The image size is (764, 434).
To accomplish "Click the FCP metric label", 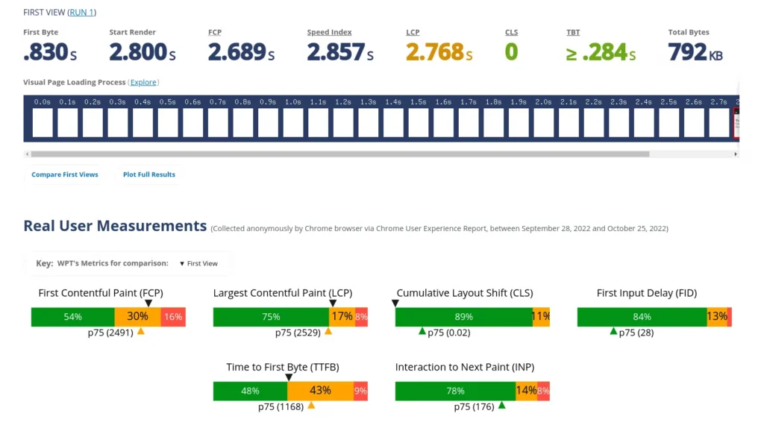I will click(215, 32).
